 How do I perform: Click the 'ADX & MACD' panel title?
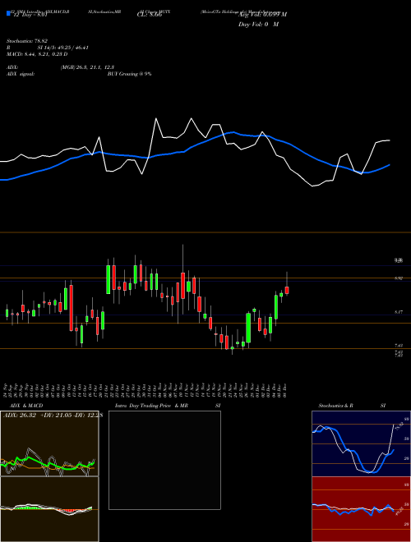point(26,406)
